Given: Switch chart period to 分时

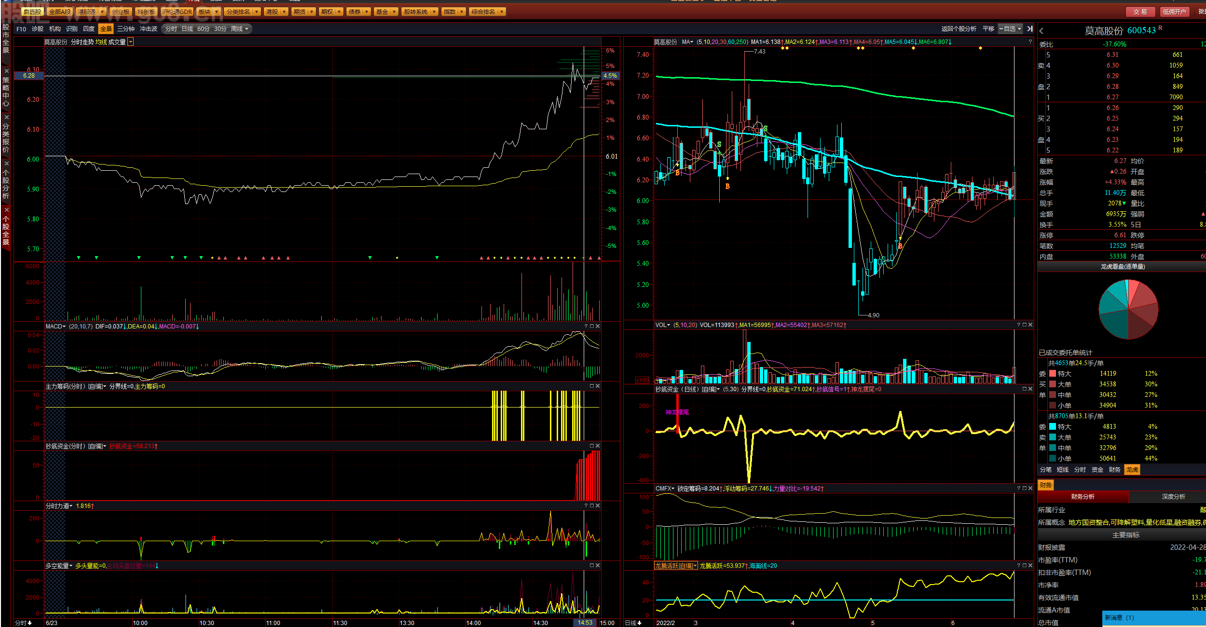Looking at the screenshot, I should pyautogui.click(x=171, y=29).
